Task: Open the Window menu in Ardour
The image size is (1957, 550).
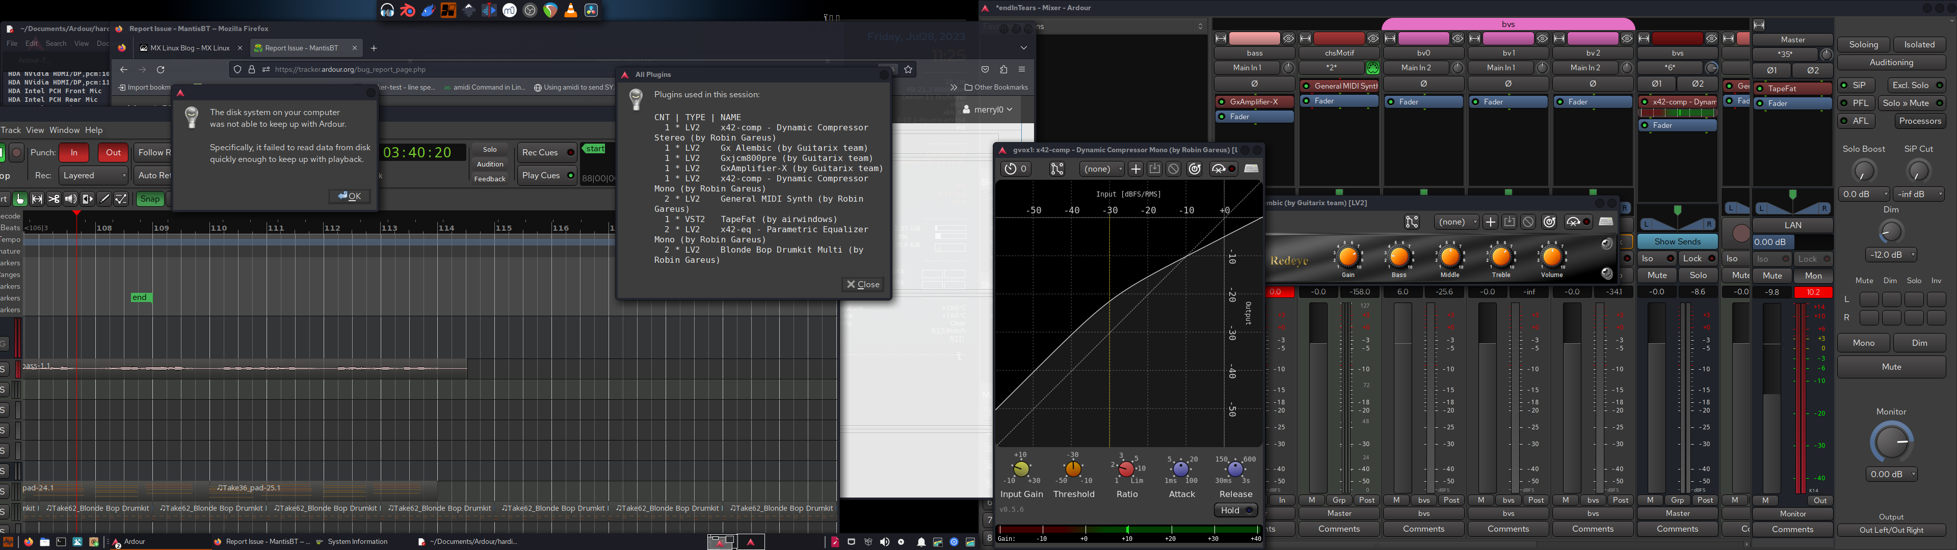Action: pyautogui.click(x=65, y=130)
